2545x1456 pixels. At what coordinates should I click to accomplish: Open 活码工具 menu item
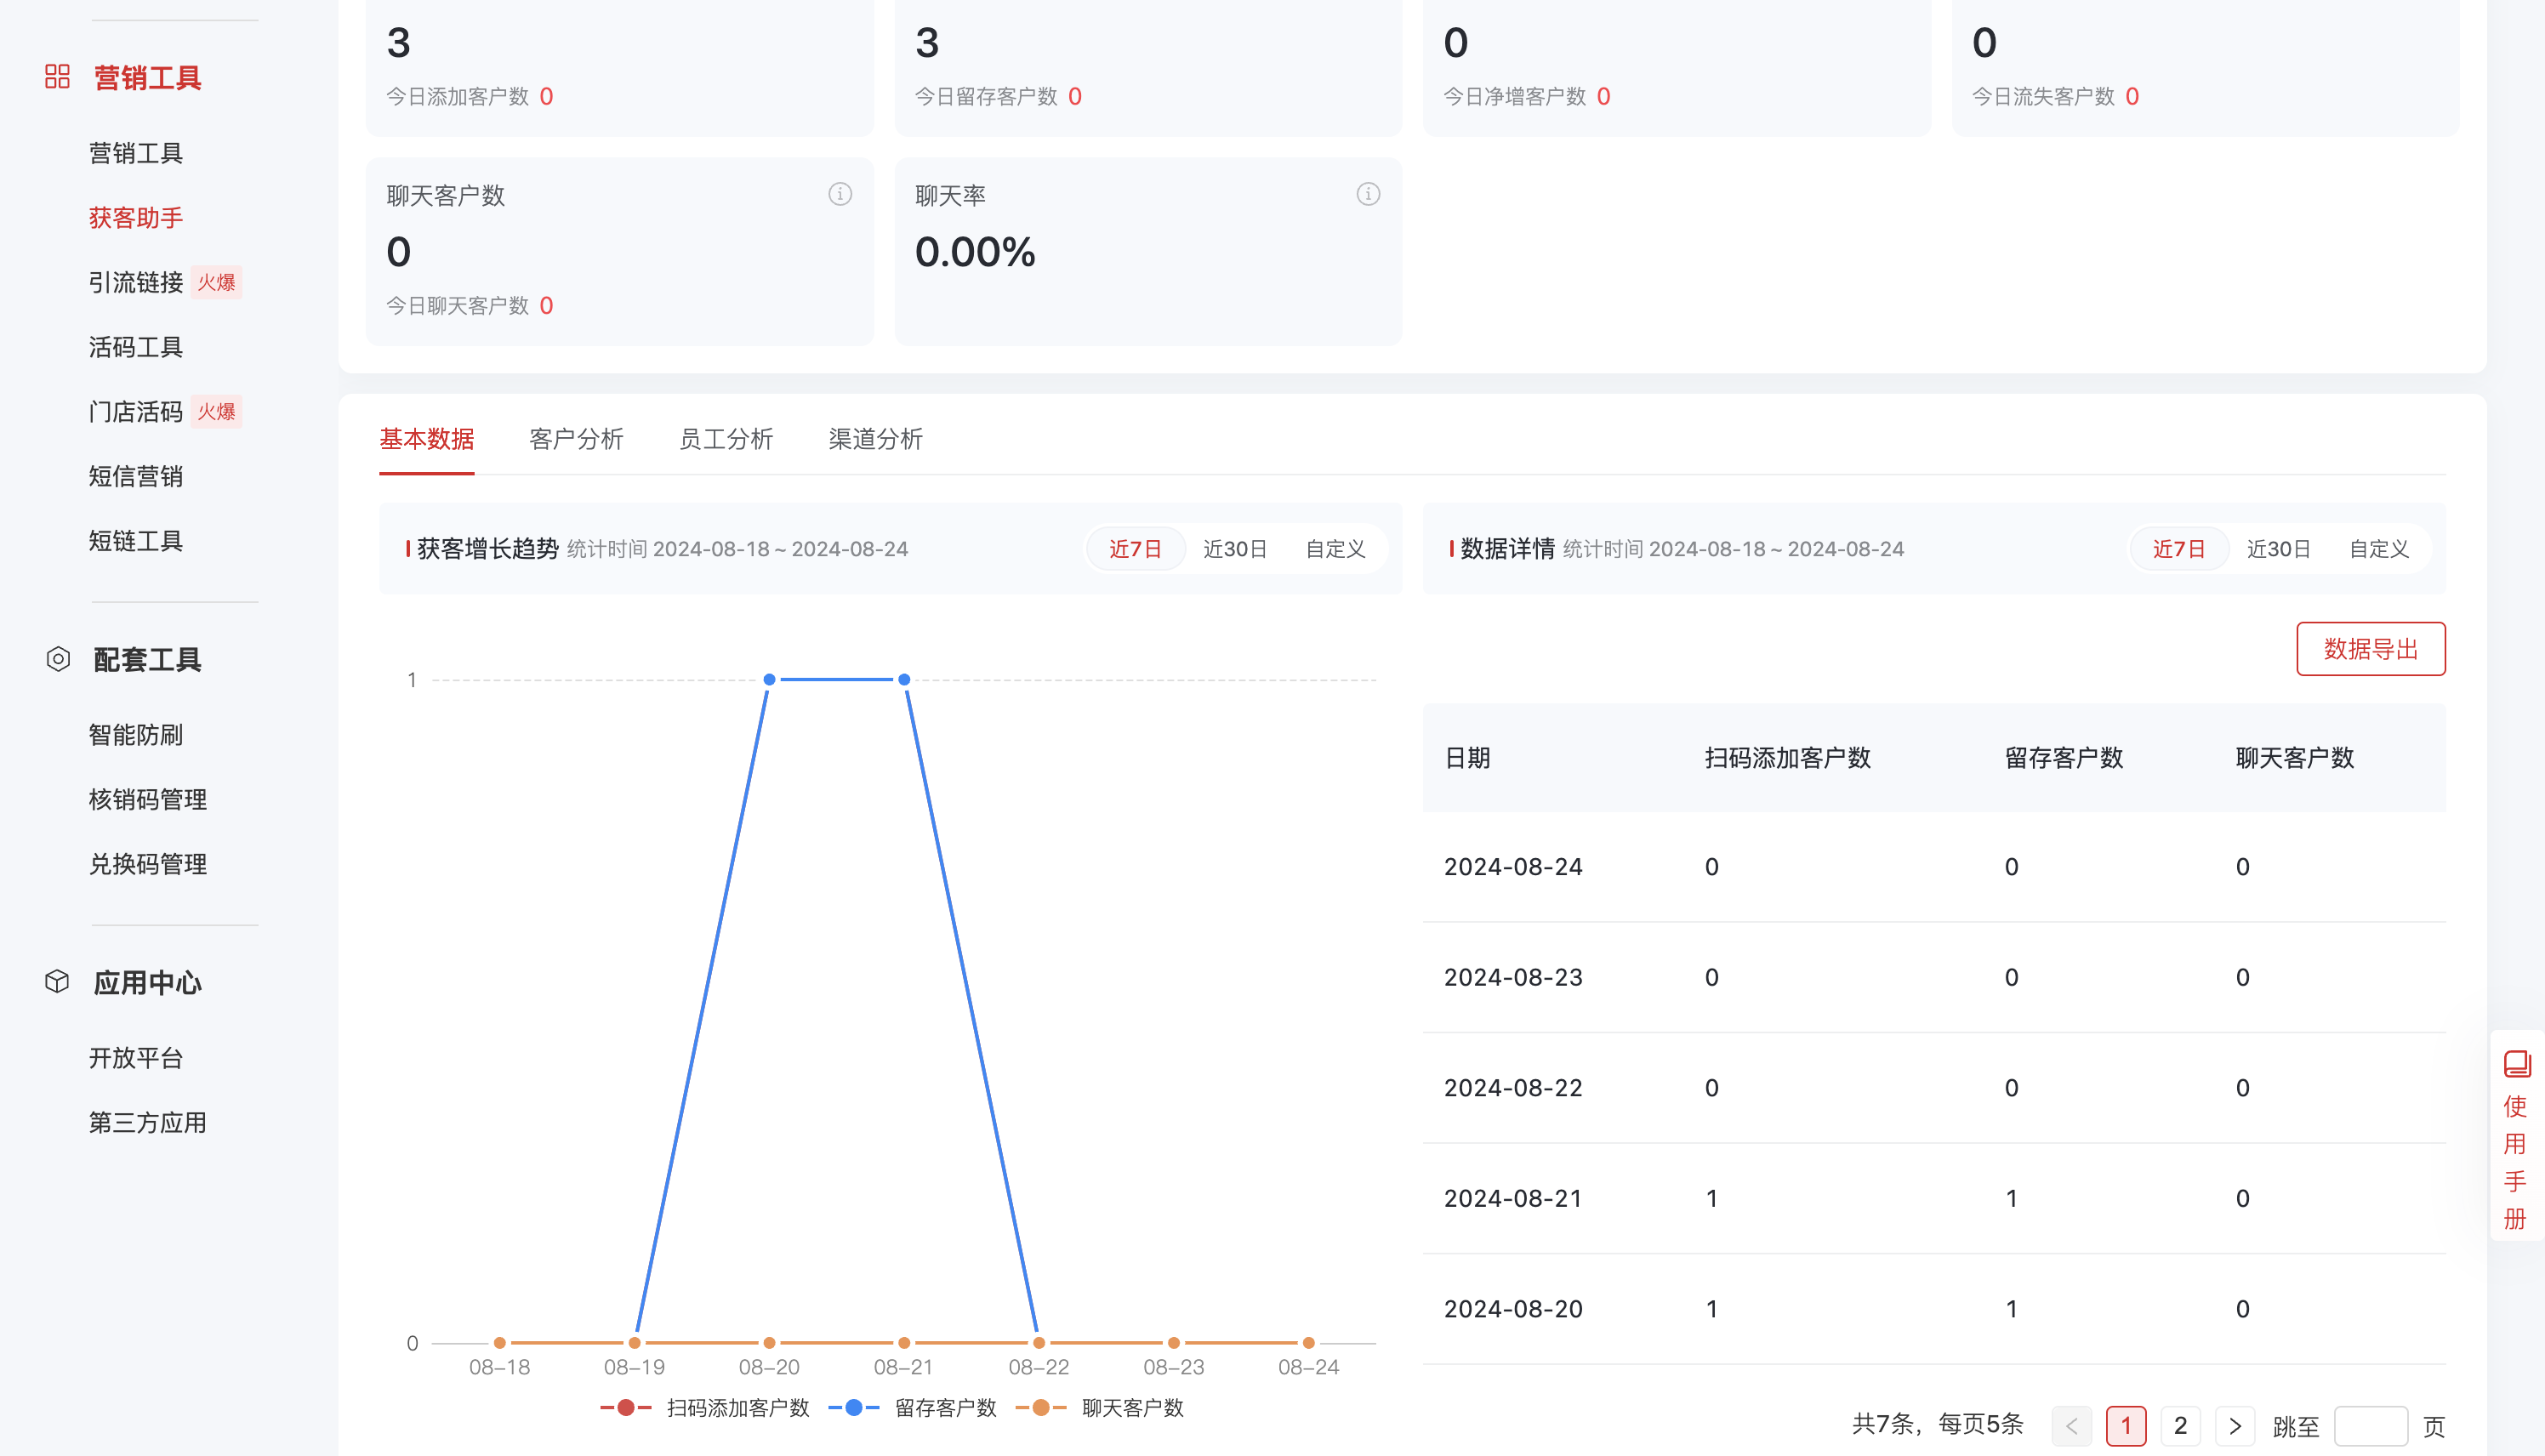[x=136, y=347]
